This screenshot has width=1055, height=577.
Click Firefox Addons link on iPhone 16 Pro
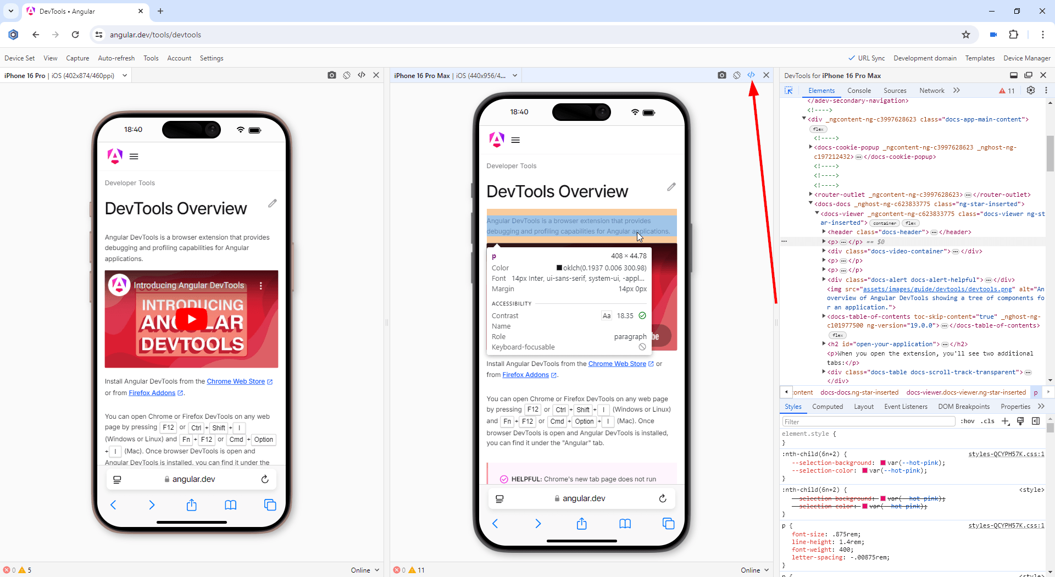[x=152, y=393]
